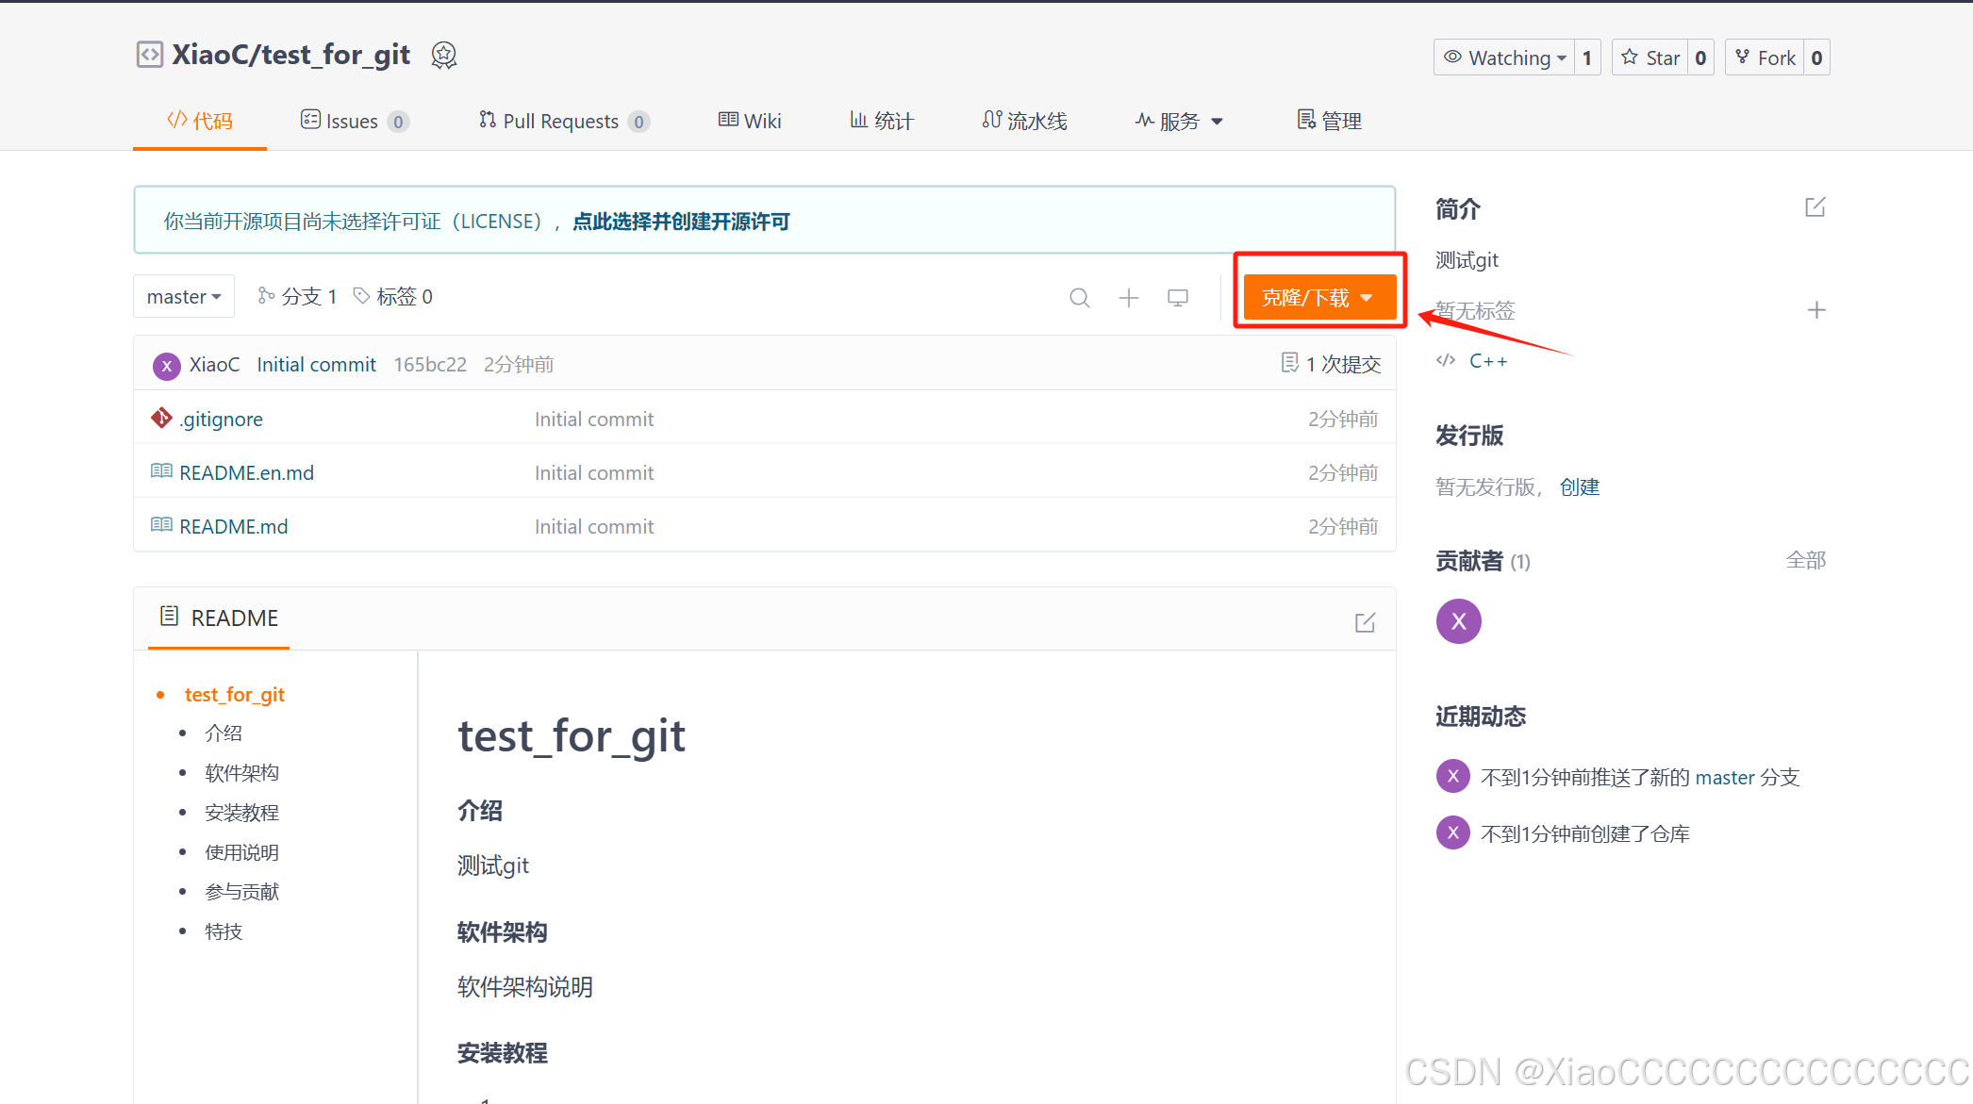1973x1104 pixels.
Task: Open the Pull Requests tab
Action: pos(564,121)
